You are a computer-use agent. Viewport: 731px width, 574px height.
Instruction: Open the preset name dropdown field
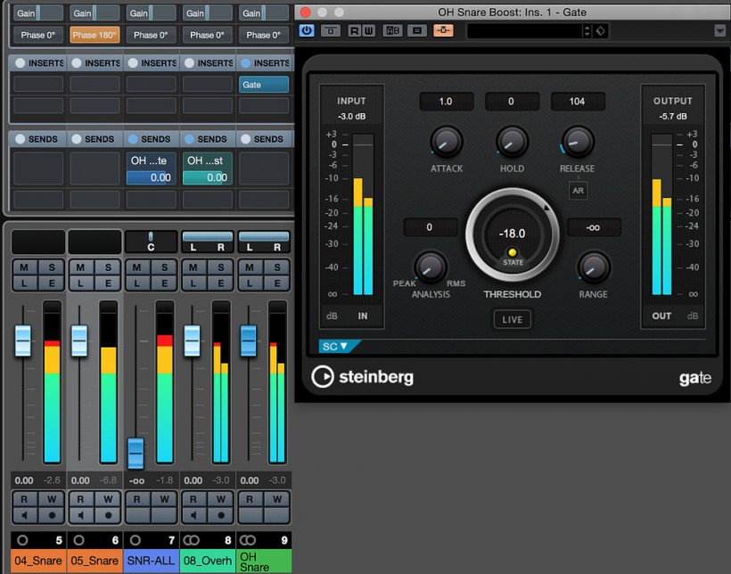pyautogui.click(x=524, y=31)
